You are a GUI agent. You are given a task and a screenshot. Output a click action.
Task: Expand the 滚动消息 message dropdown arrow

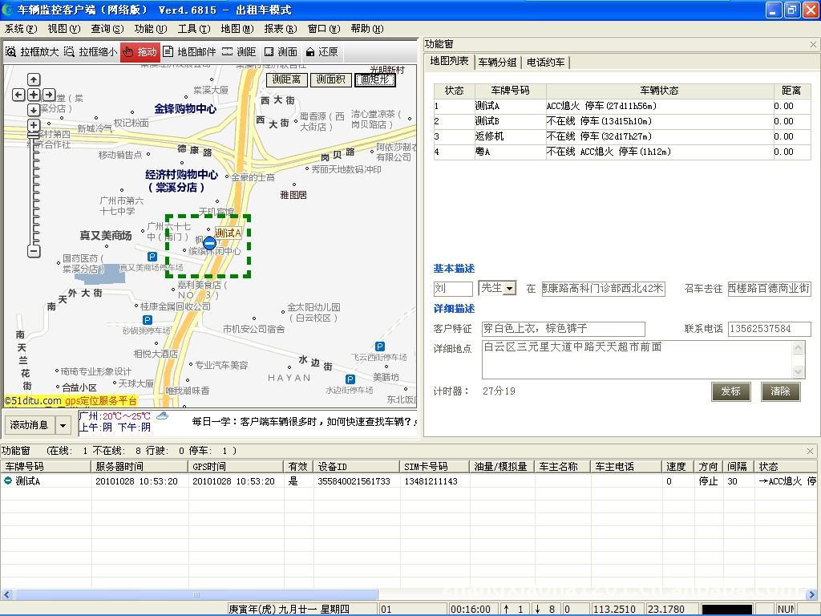point(63,425)
